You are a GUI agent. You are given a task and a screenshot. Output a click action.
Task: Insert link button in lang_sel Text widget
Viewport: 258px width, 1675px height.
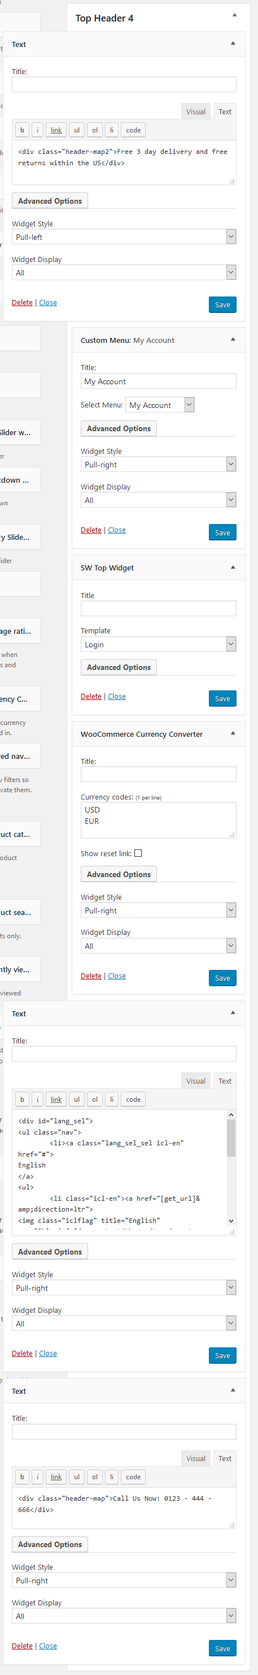(x=56, y=1100)
